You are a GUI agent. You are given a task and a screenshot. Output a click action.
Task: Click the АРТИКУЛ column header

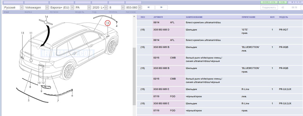pos(158,17)
